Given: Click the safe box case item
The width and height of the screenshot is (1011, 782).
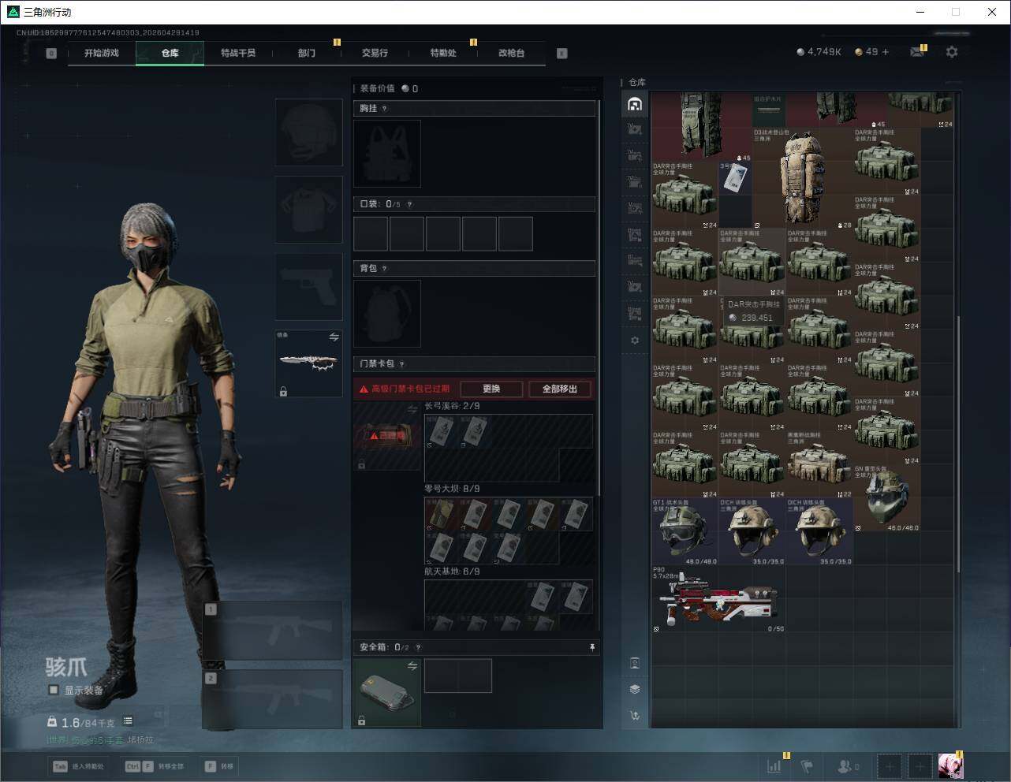Looking at the screenshot, I should 387,692.
